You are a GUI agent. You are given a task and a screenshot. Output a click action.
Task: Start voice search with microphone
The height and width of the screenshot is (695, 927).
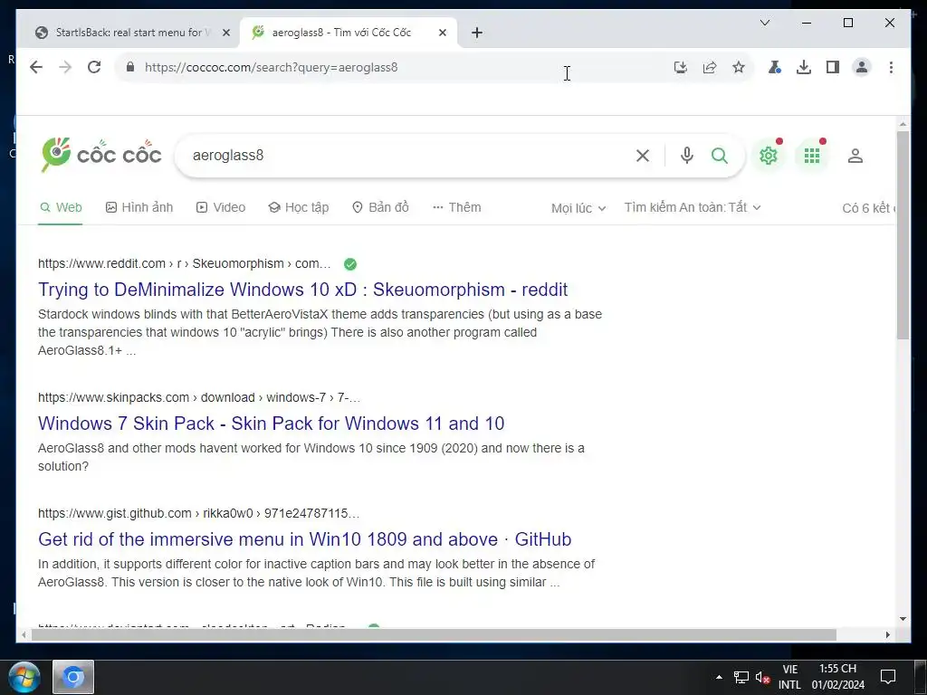(x=686, y=156)
